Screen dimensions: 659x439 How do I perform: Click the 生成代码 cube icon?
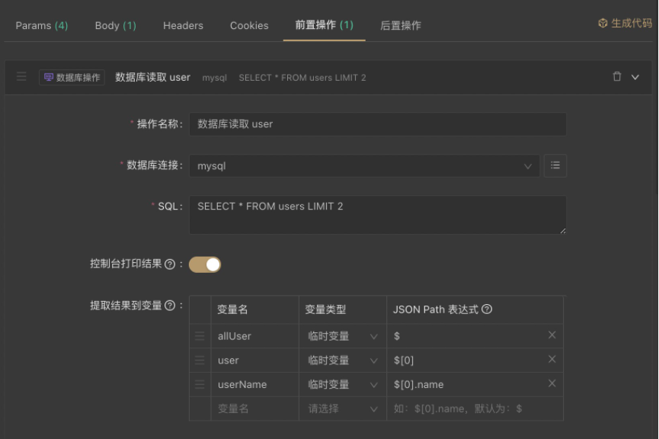[603, 23]
